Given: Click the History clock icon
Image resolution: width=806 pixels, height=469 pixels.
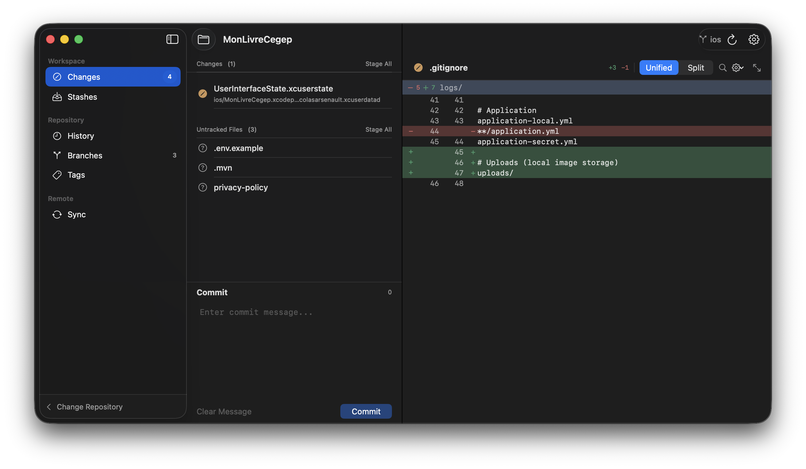Looking at the screenshot, I should pyautogui.click(x=57, y=136).
